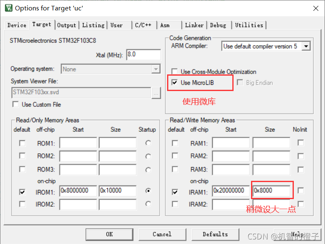The width and height of the screenshot is (325, 244).
Task: Select the IROM2 Startup radio button
Action: coord(148,204)
